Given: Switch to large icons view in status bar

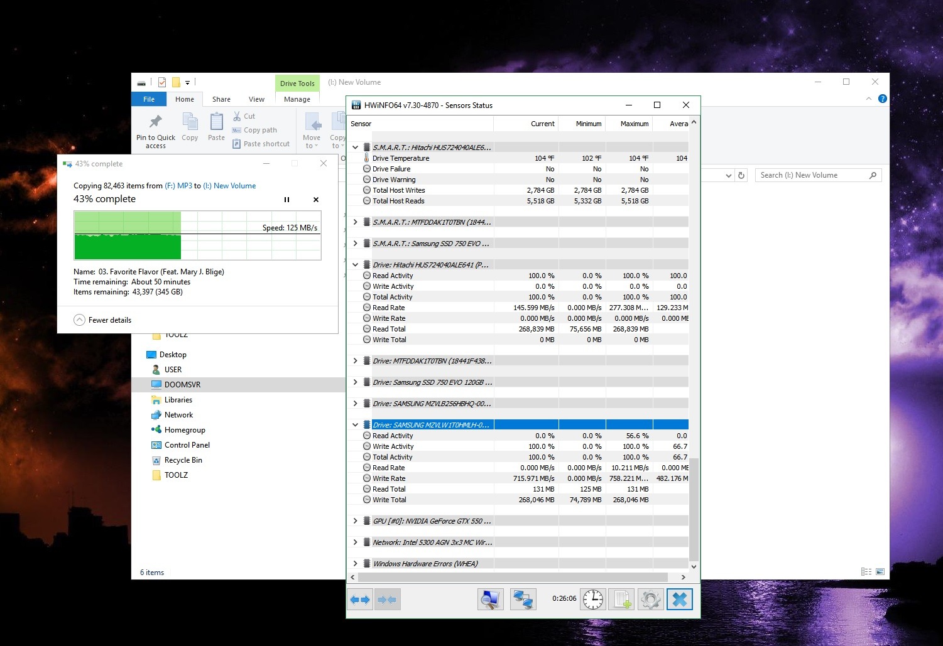Looking at the screenshot, I should [x=880, y=572].
